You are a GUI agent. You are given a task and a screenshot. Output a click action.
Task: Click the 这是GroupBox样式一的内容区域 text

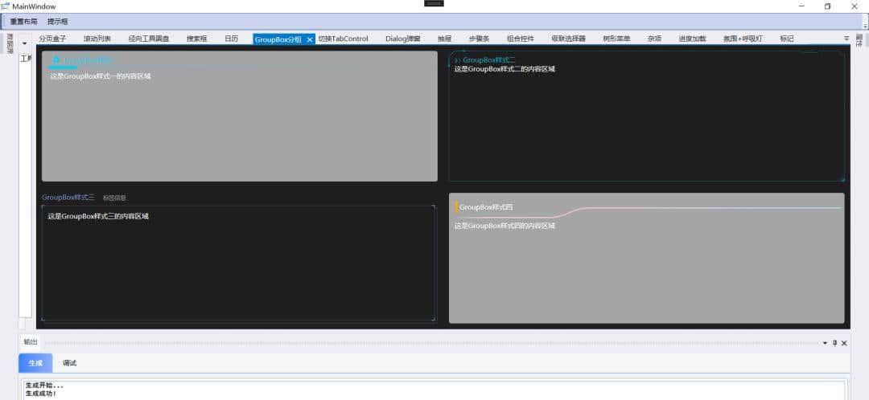[x=101, y=76]
